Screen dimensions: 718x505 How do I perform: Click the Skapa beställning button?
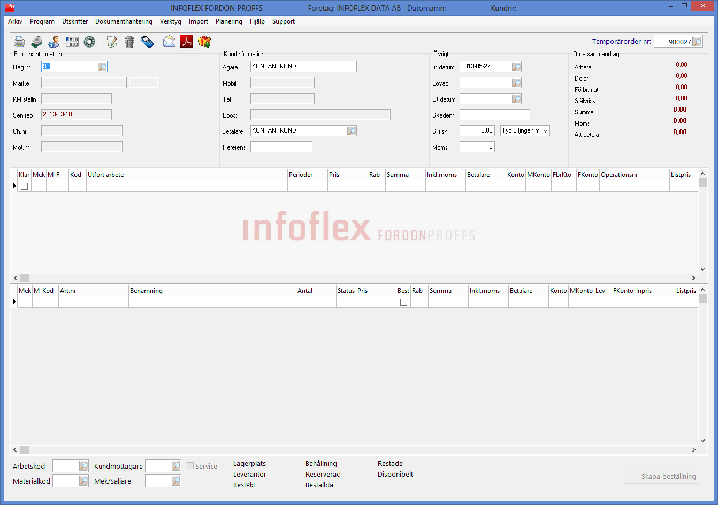click(661, 476)
